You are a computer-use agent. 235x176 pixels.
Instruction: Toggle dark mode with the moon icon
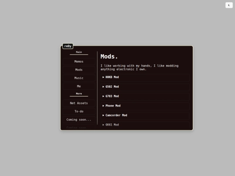[x=229, y=5]
